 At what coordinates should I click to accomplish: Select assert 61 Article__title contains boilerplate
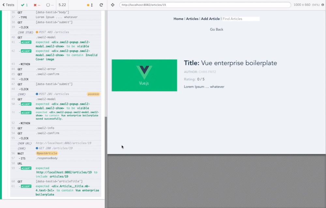56,190
